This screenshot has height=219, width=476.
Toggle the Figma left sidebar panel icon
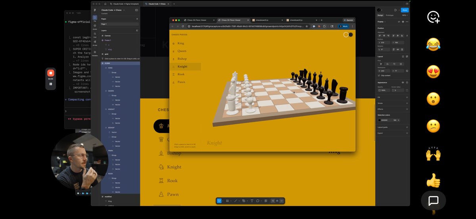(x=136, y=10)
